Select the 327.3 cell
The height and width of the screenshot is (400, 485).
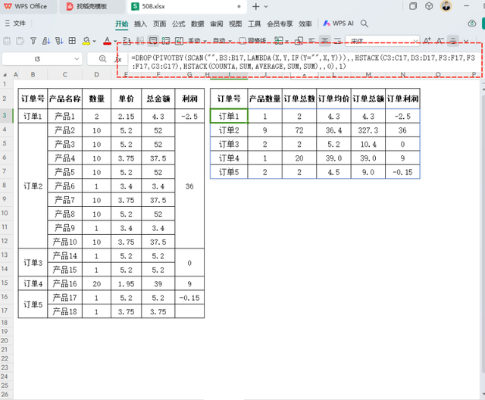(368, 130)
